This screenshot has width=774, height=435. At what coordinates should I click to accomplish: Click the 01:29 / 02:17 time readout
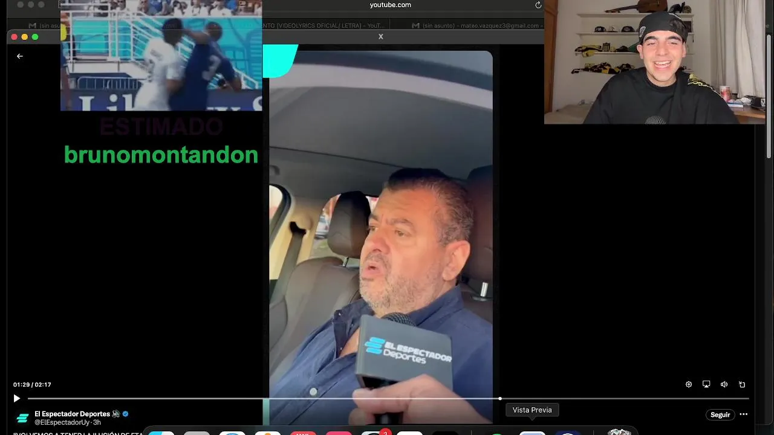[x=32, y=385]
